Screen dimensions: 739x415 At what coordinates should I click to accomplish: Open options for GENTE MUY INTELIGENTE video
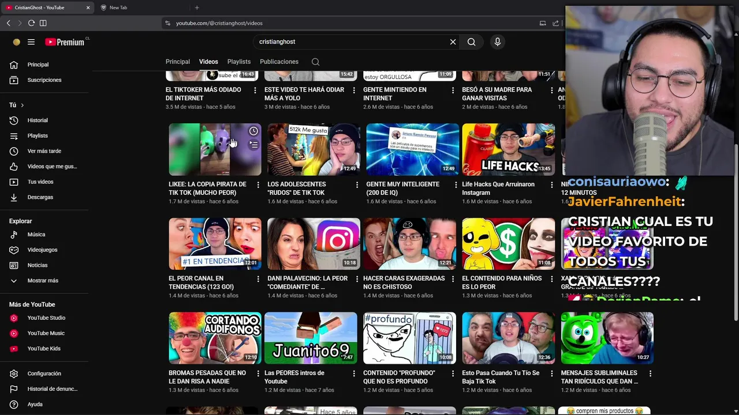pos(456,185)
